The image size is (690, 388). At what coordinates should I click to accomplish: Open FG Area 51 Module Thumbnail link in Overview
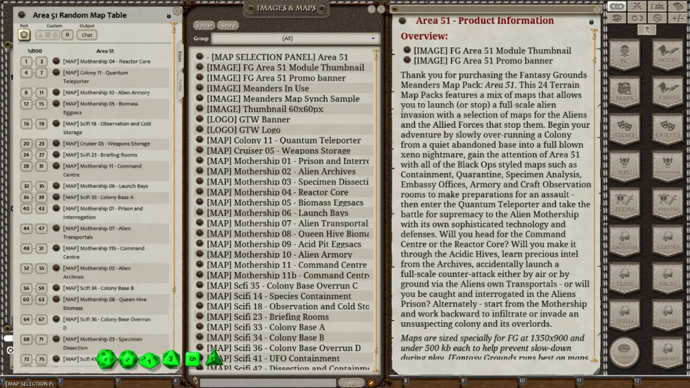[x=493, y=51]
